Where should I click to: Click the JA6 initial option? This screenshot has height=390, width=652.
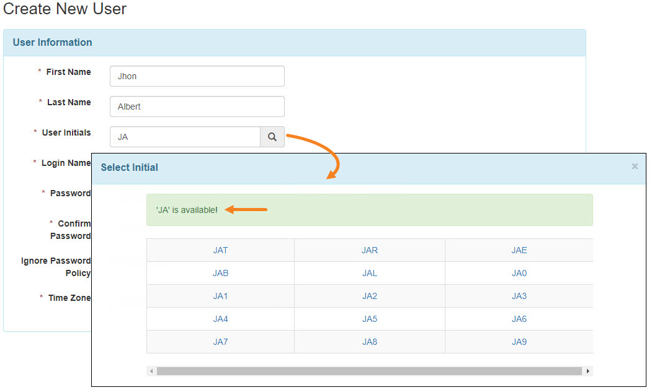(x=519, y=319)
